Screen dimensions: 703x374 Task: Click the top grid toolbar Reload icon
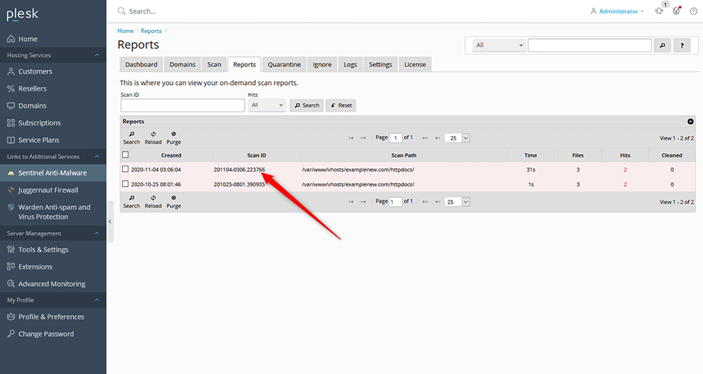(x=153, y=138)
